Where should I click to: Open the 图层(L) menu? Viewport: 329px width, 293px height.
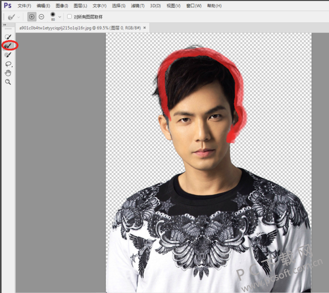pyautogui.click(x=80, y=5)
